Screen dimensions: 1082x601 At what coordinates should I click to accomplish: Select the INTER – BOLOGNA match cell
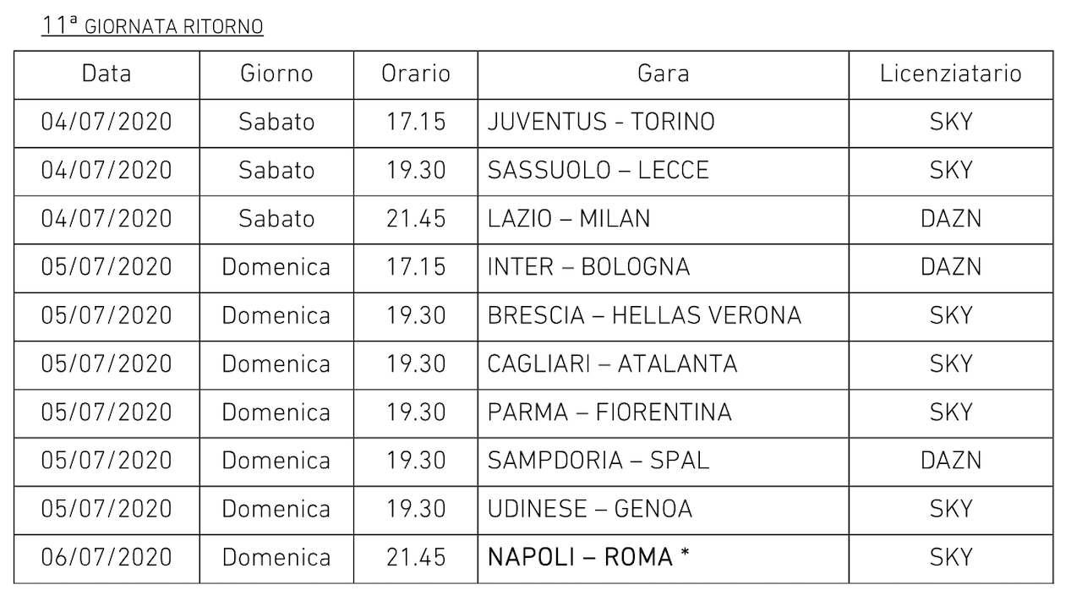pos(588,267)
